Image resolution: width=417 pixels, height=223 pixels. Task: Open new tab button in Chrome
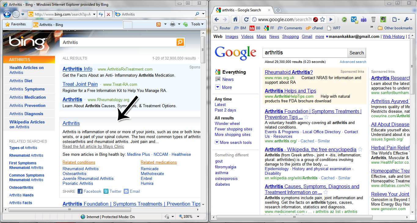(x=278, y=10)
